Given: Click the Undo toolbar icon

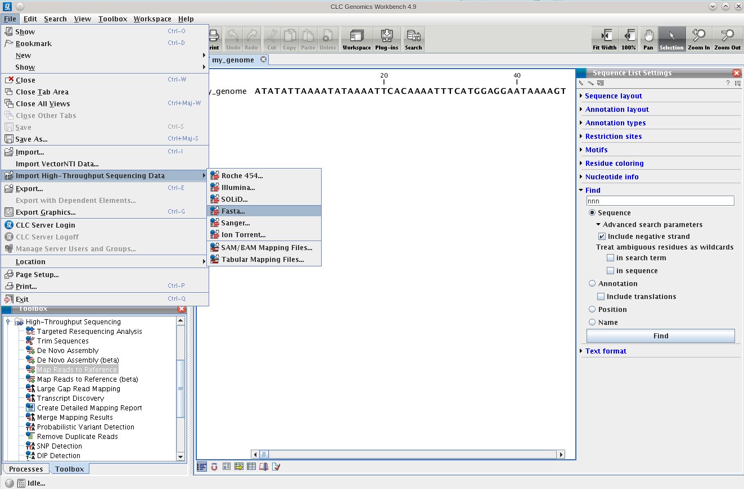Looking at the screenshot, I should 233,39.
